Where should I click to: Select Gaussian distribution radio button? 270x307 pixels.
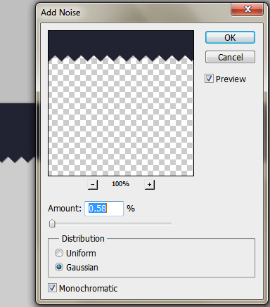click(x=59, y=267)
